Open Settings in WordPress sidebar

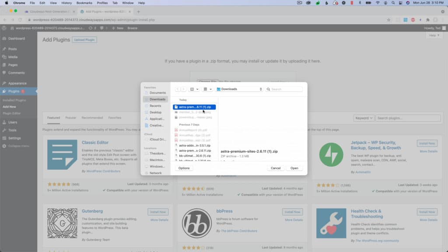click(x=14, y=138)
